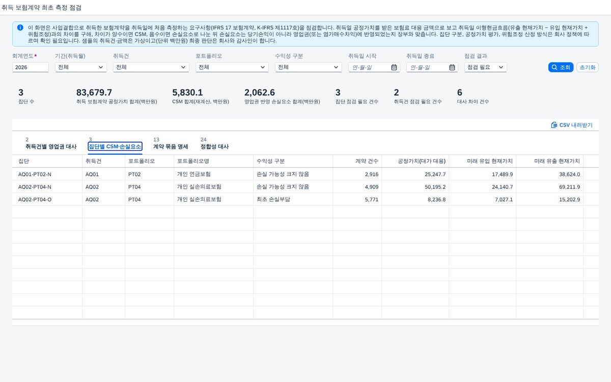Click the 8,236.8 fair value cell
The width and height of the screenshot is (611, 382).
[415, 199]
